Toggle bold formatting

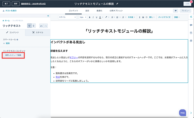click(90, 17)
